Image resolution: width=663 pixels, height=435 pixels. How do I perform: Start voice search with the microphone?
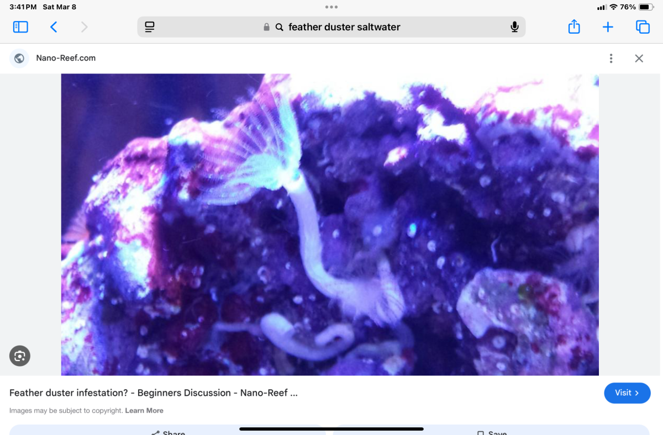coord(514,27)
